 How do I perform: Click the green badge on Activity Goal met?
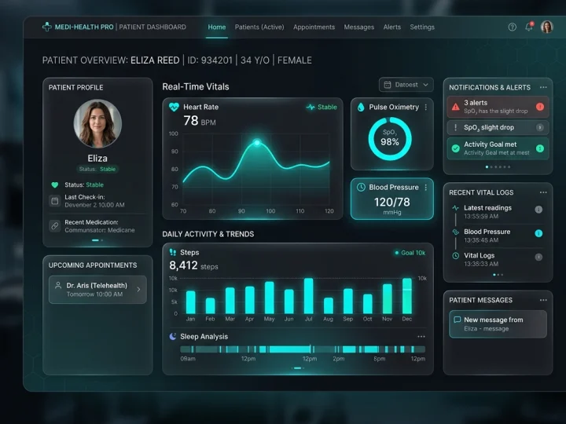click(x=540, y=148)
